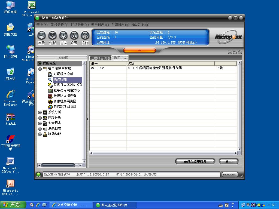Expand the 系统日志 tree node
Image resolution: width=279 pixels, height=209 pixels.
[40, 129]
